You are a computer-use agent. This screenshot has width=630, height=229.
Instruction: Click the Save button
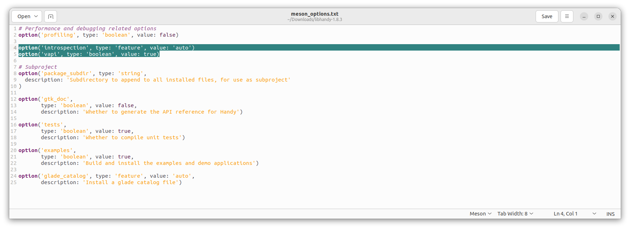click(x=547, y=16)
